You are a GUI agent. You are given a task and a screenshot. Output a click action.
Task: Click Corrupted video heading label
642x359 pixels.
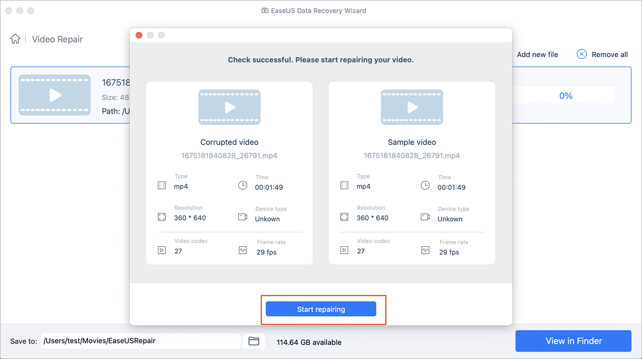point(229,142)
